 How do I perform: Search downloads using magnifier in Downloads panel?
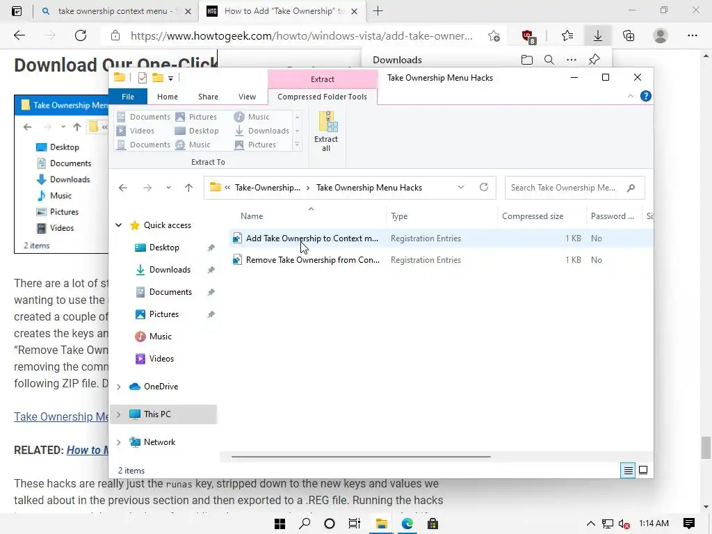tap(549, 60)
